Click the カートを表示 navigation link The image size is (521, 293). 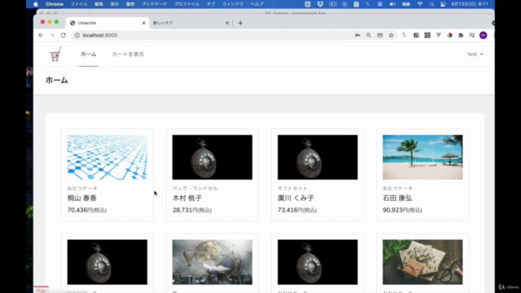pyautogui.click(x=128, y=55)
